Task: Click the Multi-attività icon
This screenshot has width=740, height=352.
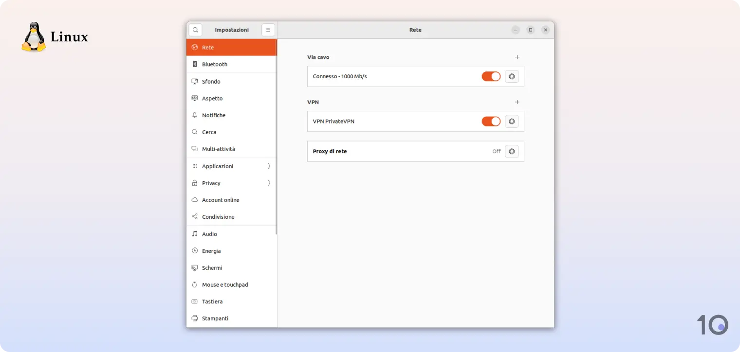Action: tap(195, 149)
